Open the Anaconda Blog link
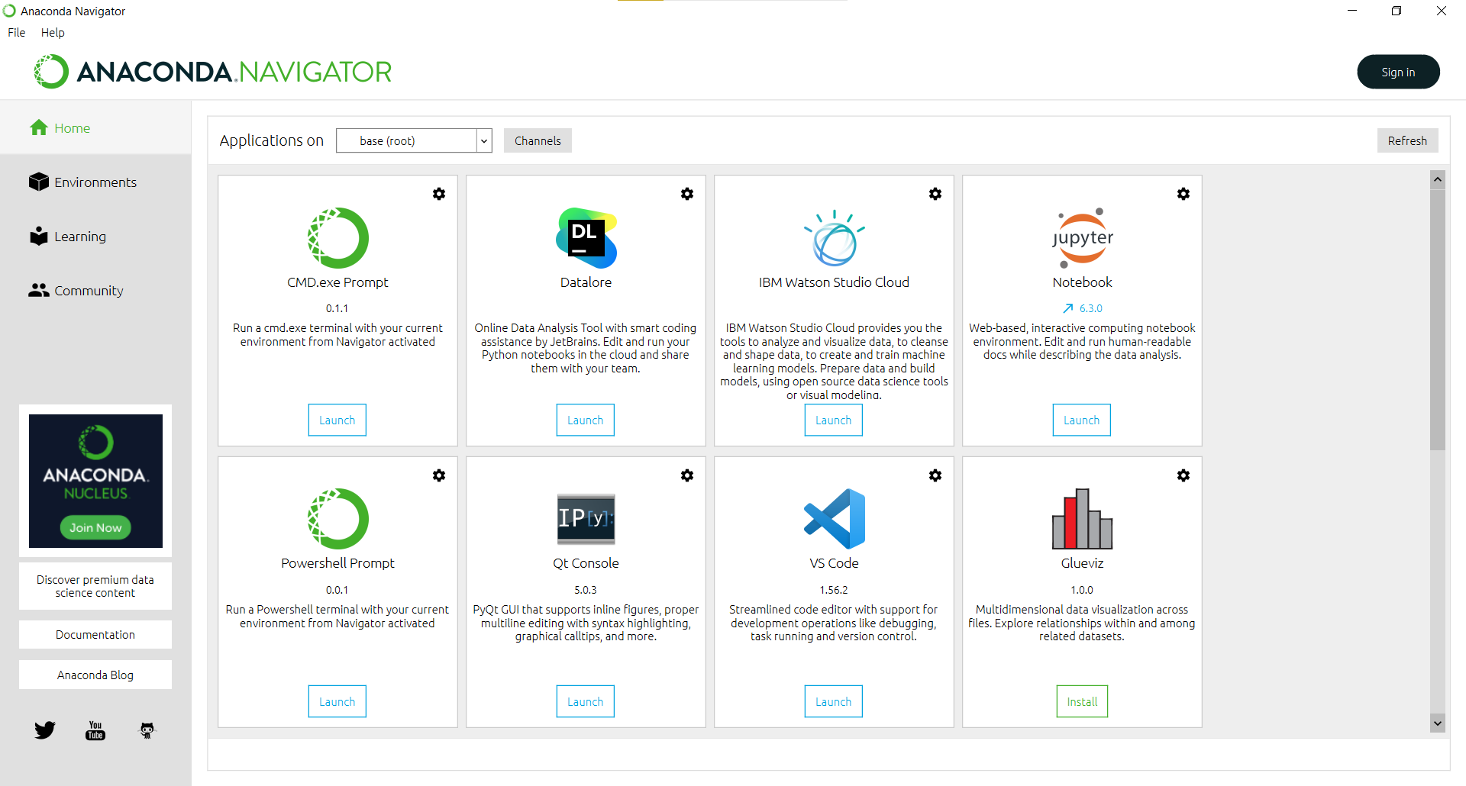This screenshot has height=786, width=1466. point(95,675)
